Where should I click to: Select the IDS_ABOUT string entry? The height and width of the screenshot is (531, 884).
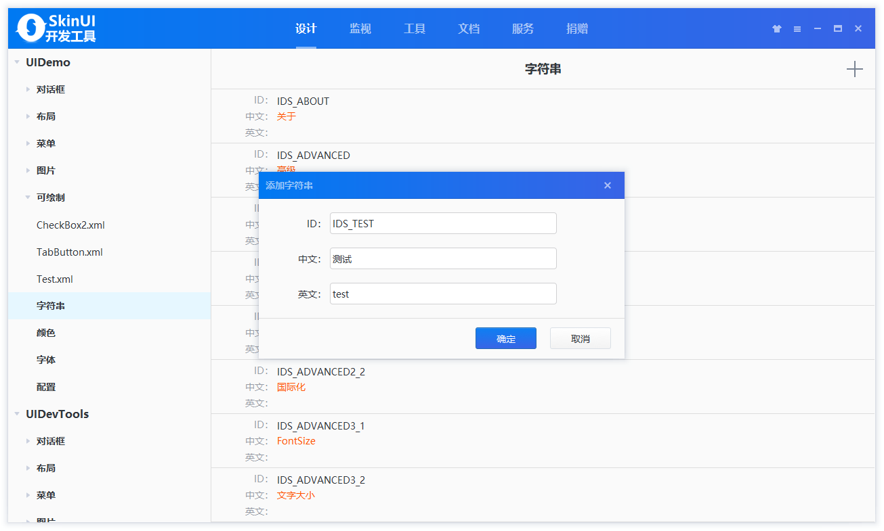pyautogui.click(x=543, y=116)
